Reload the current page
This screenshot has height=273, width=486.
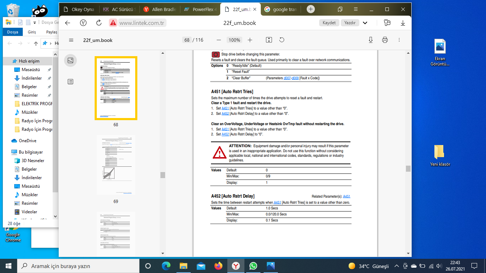click(x=99, y=23)
